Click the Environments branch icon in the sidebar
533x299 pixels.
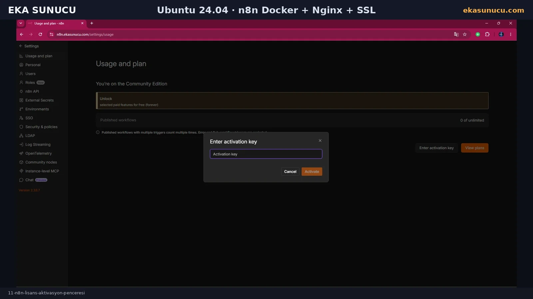tap(21, 109)
